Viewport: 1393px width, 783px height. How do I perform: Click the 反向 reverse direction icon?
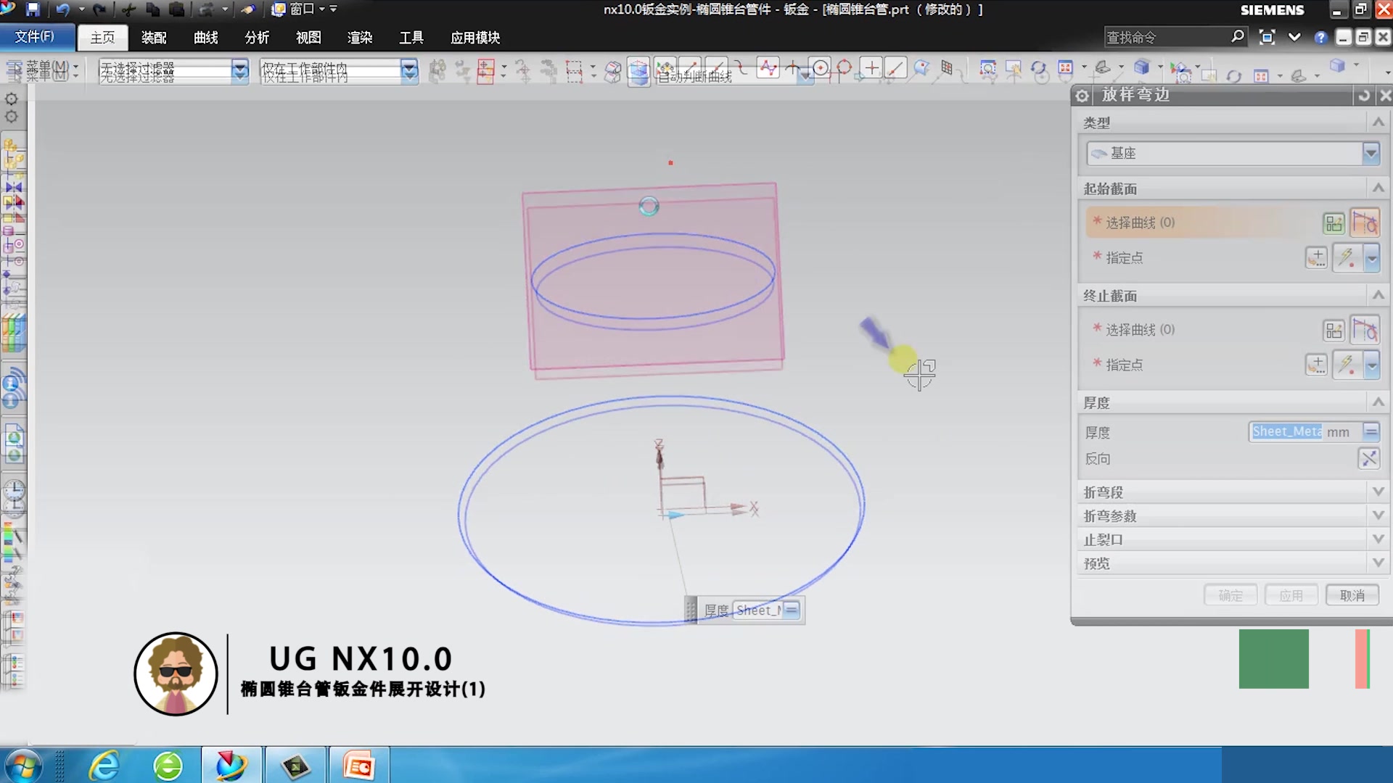[1369, 458]
